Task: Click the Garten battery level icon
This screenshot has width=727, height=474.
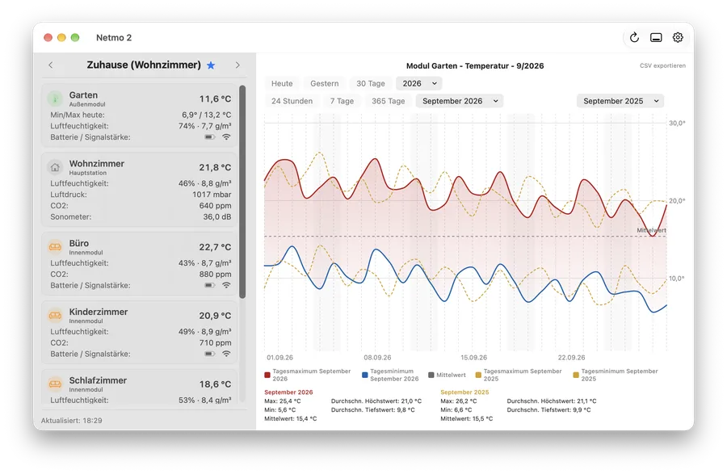Action: (210, 137)
